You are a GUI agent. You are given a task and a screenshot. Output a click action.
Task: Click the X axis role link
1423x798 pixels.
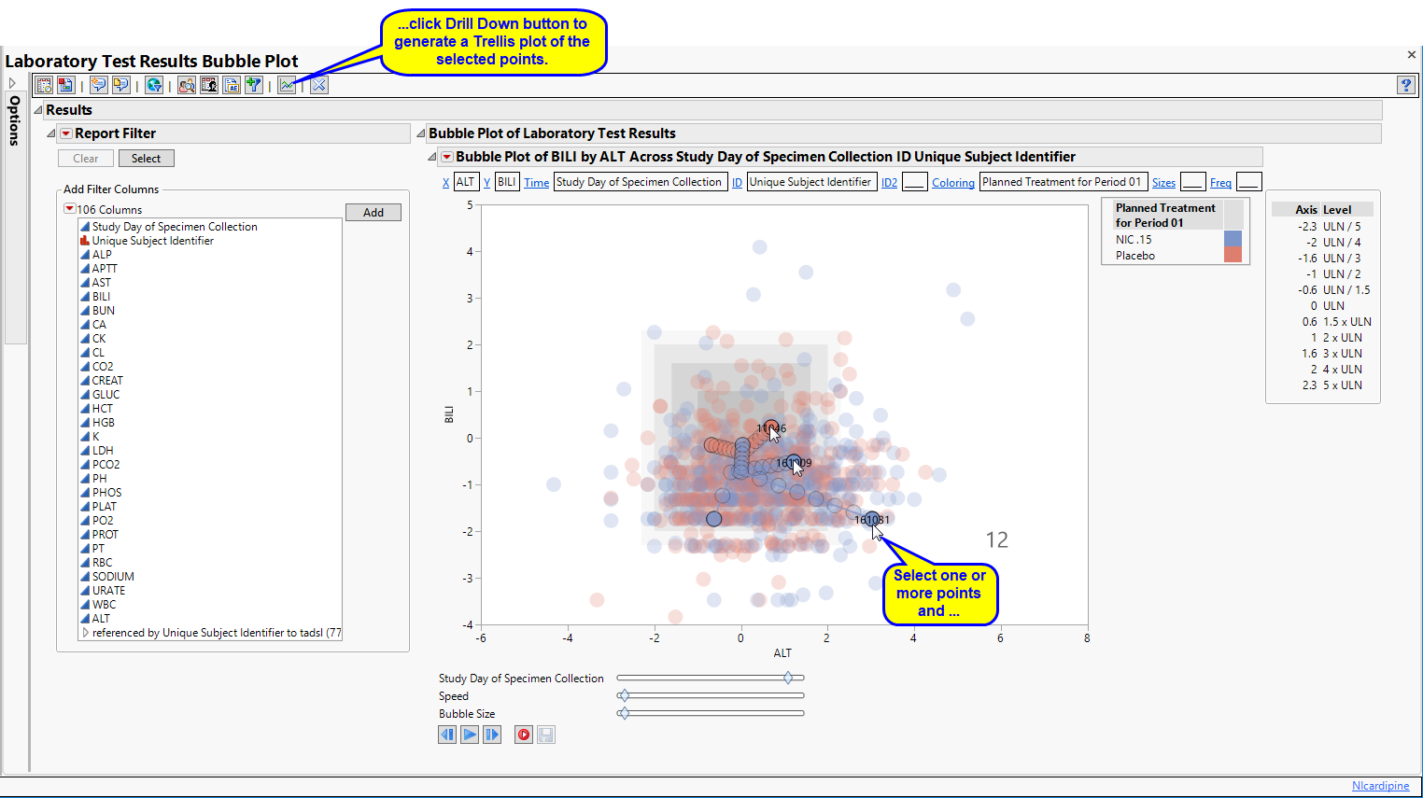coord(446,183)
